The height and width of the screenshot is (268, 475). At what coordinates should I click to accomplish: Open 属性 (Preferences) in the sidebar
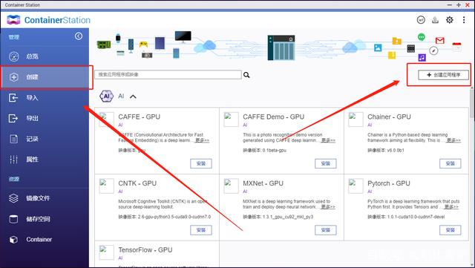(x=45, y=160)
